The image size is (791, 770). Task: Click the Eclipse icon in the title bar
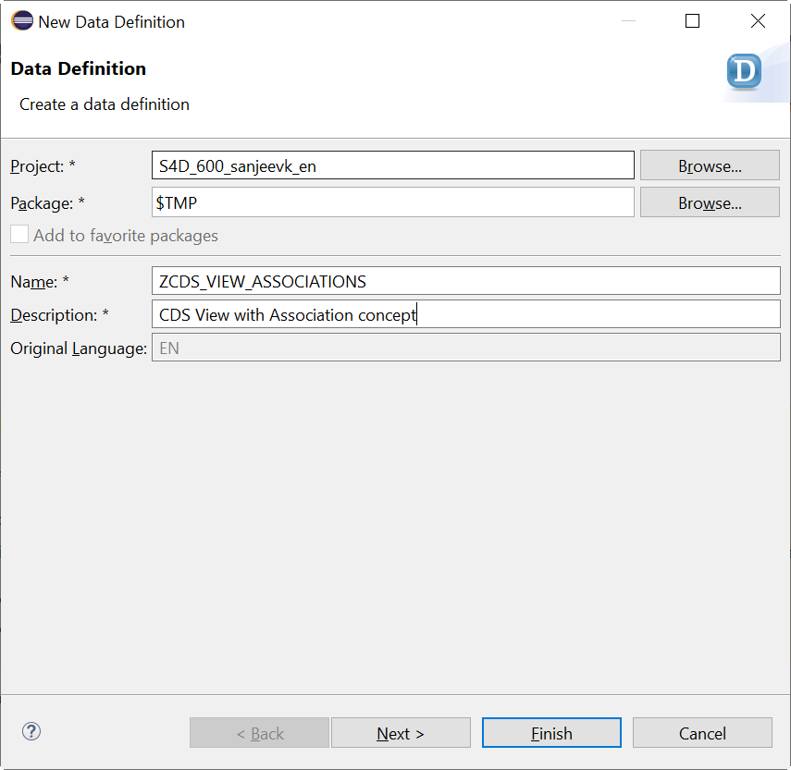point(22,22)
